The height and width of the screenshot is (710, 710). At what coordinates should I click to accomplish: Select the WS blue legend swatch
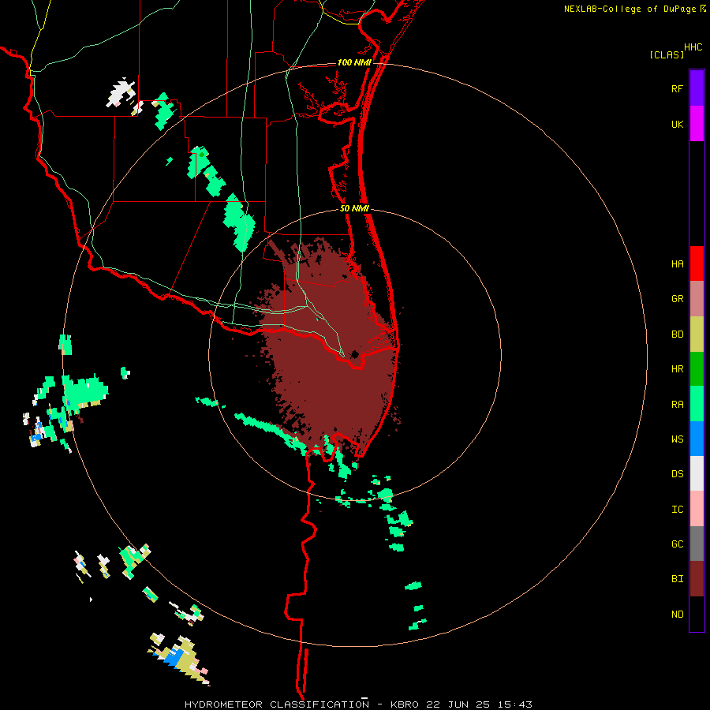point(697,439)
